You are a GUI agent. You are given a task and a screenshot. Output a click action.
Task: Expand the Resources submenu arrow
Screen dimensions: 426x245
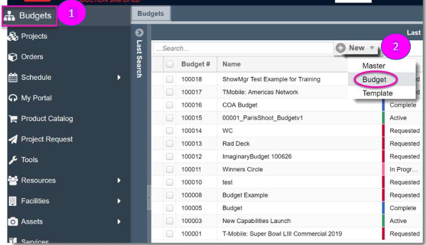coord(119,180)
